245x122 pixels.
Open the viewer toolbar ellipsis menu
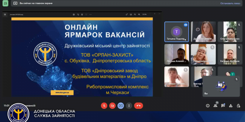[91, 14]
